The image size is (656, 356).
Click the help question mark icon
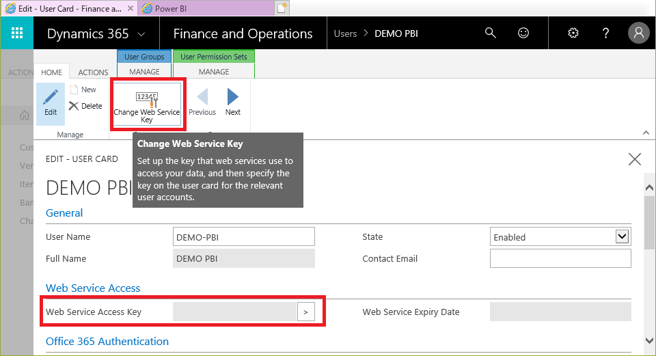pyautogui.click(x=605, y=33)
